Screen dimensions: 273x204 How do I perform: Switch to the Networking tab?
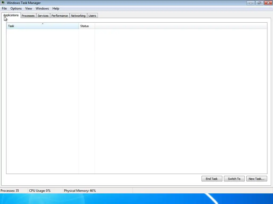(x=78, y=16)
